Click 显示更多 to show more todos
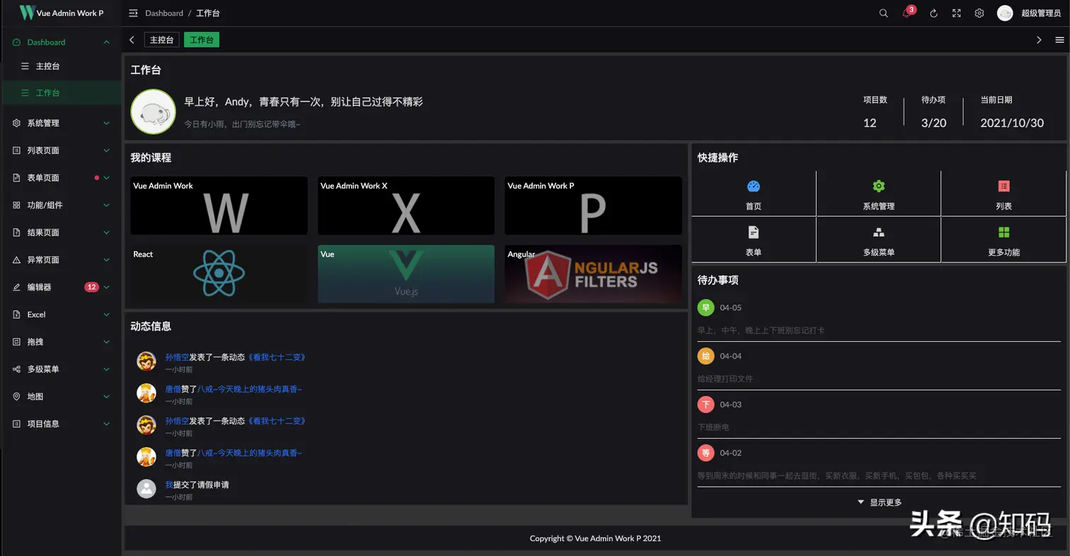This screenshot has height=556, width=1070. pyautogui.click(x=880, y=502)
